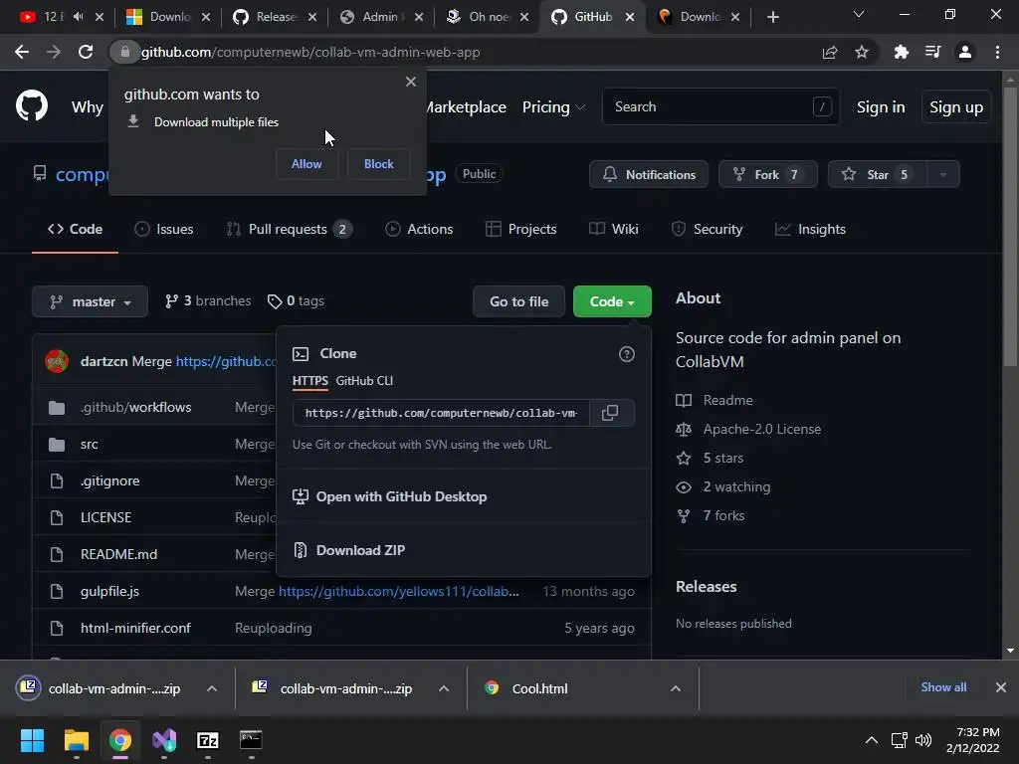Click the page vertical scrollbar thumb
The image size is (1019, 764).
[1010, 226]
